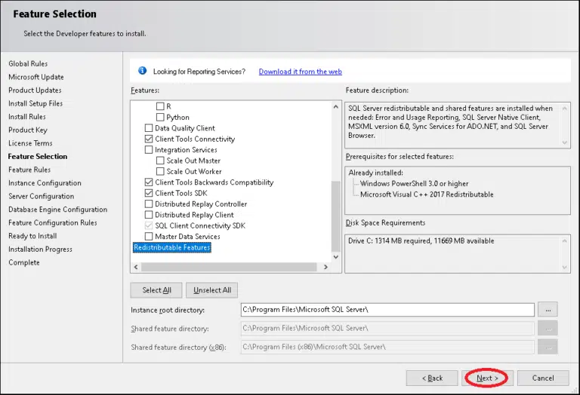Click the Unselect All button
This screenshot has width=580, height=395.
point(212,290)
